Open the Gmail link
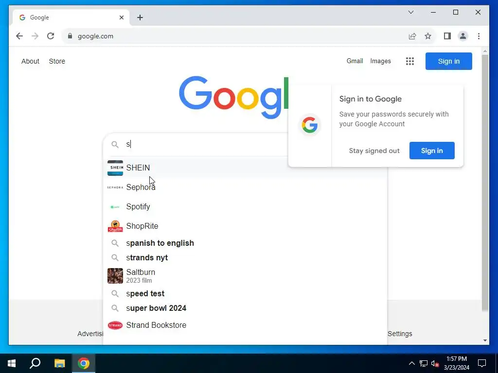This screenshot has height=373, width=498. pyautogui.click(x=355, y=61)
